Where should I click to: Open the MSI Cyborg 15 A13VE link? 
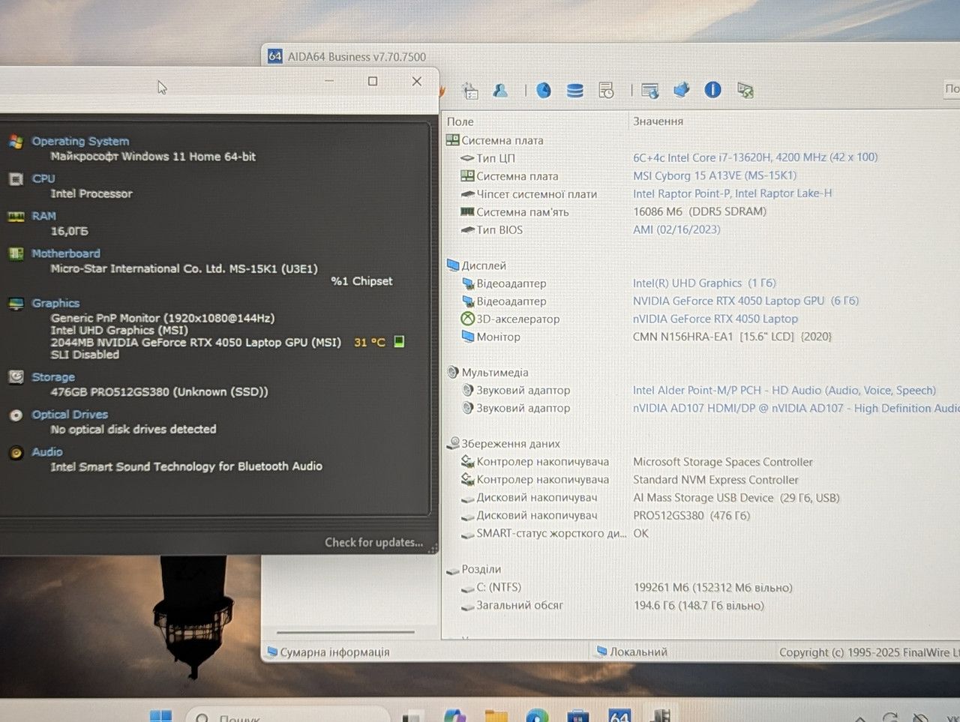click(715, 175)
